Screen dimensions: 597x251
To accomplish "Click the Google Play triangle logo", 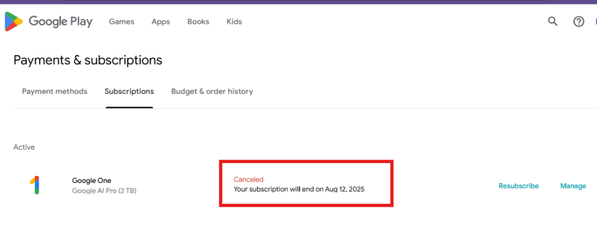I will pos(14,22).
